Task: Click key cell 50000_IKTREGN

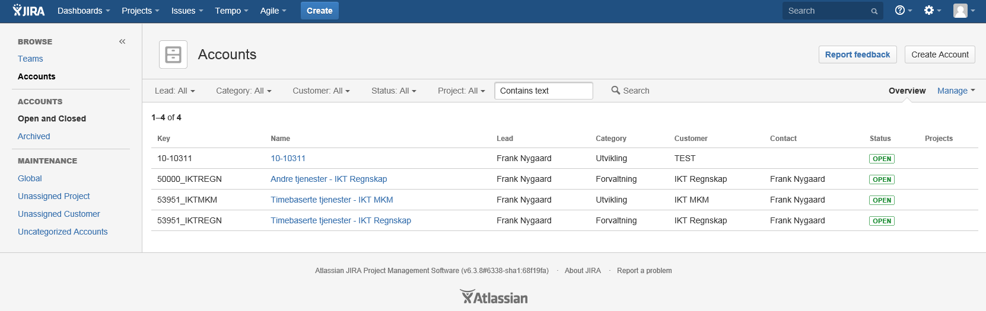Action: pos(189,179)
